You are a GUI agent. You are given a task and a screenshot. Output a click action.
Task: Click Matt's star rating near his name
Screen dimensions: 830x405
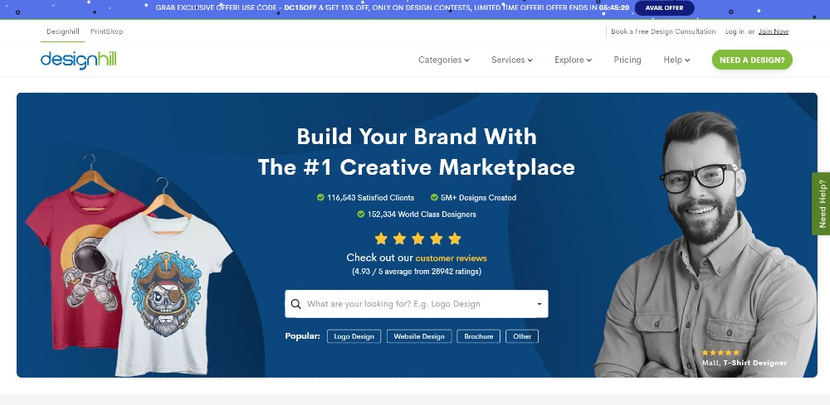tap(720, 353)
